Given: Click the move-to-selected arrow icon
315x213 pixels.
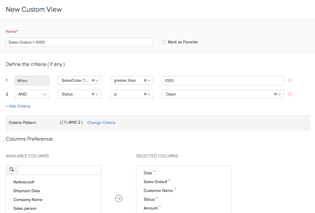Looking at the screenshot, I should point(119,199).
